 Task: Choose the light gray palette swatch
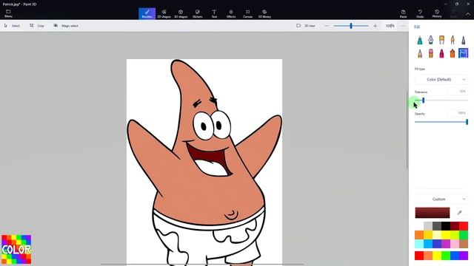coord(428,226)
